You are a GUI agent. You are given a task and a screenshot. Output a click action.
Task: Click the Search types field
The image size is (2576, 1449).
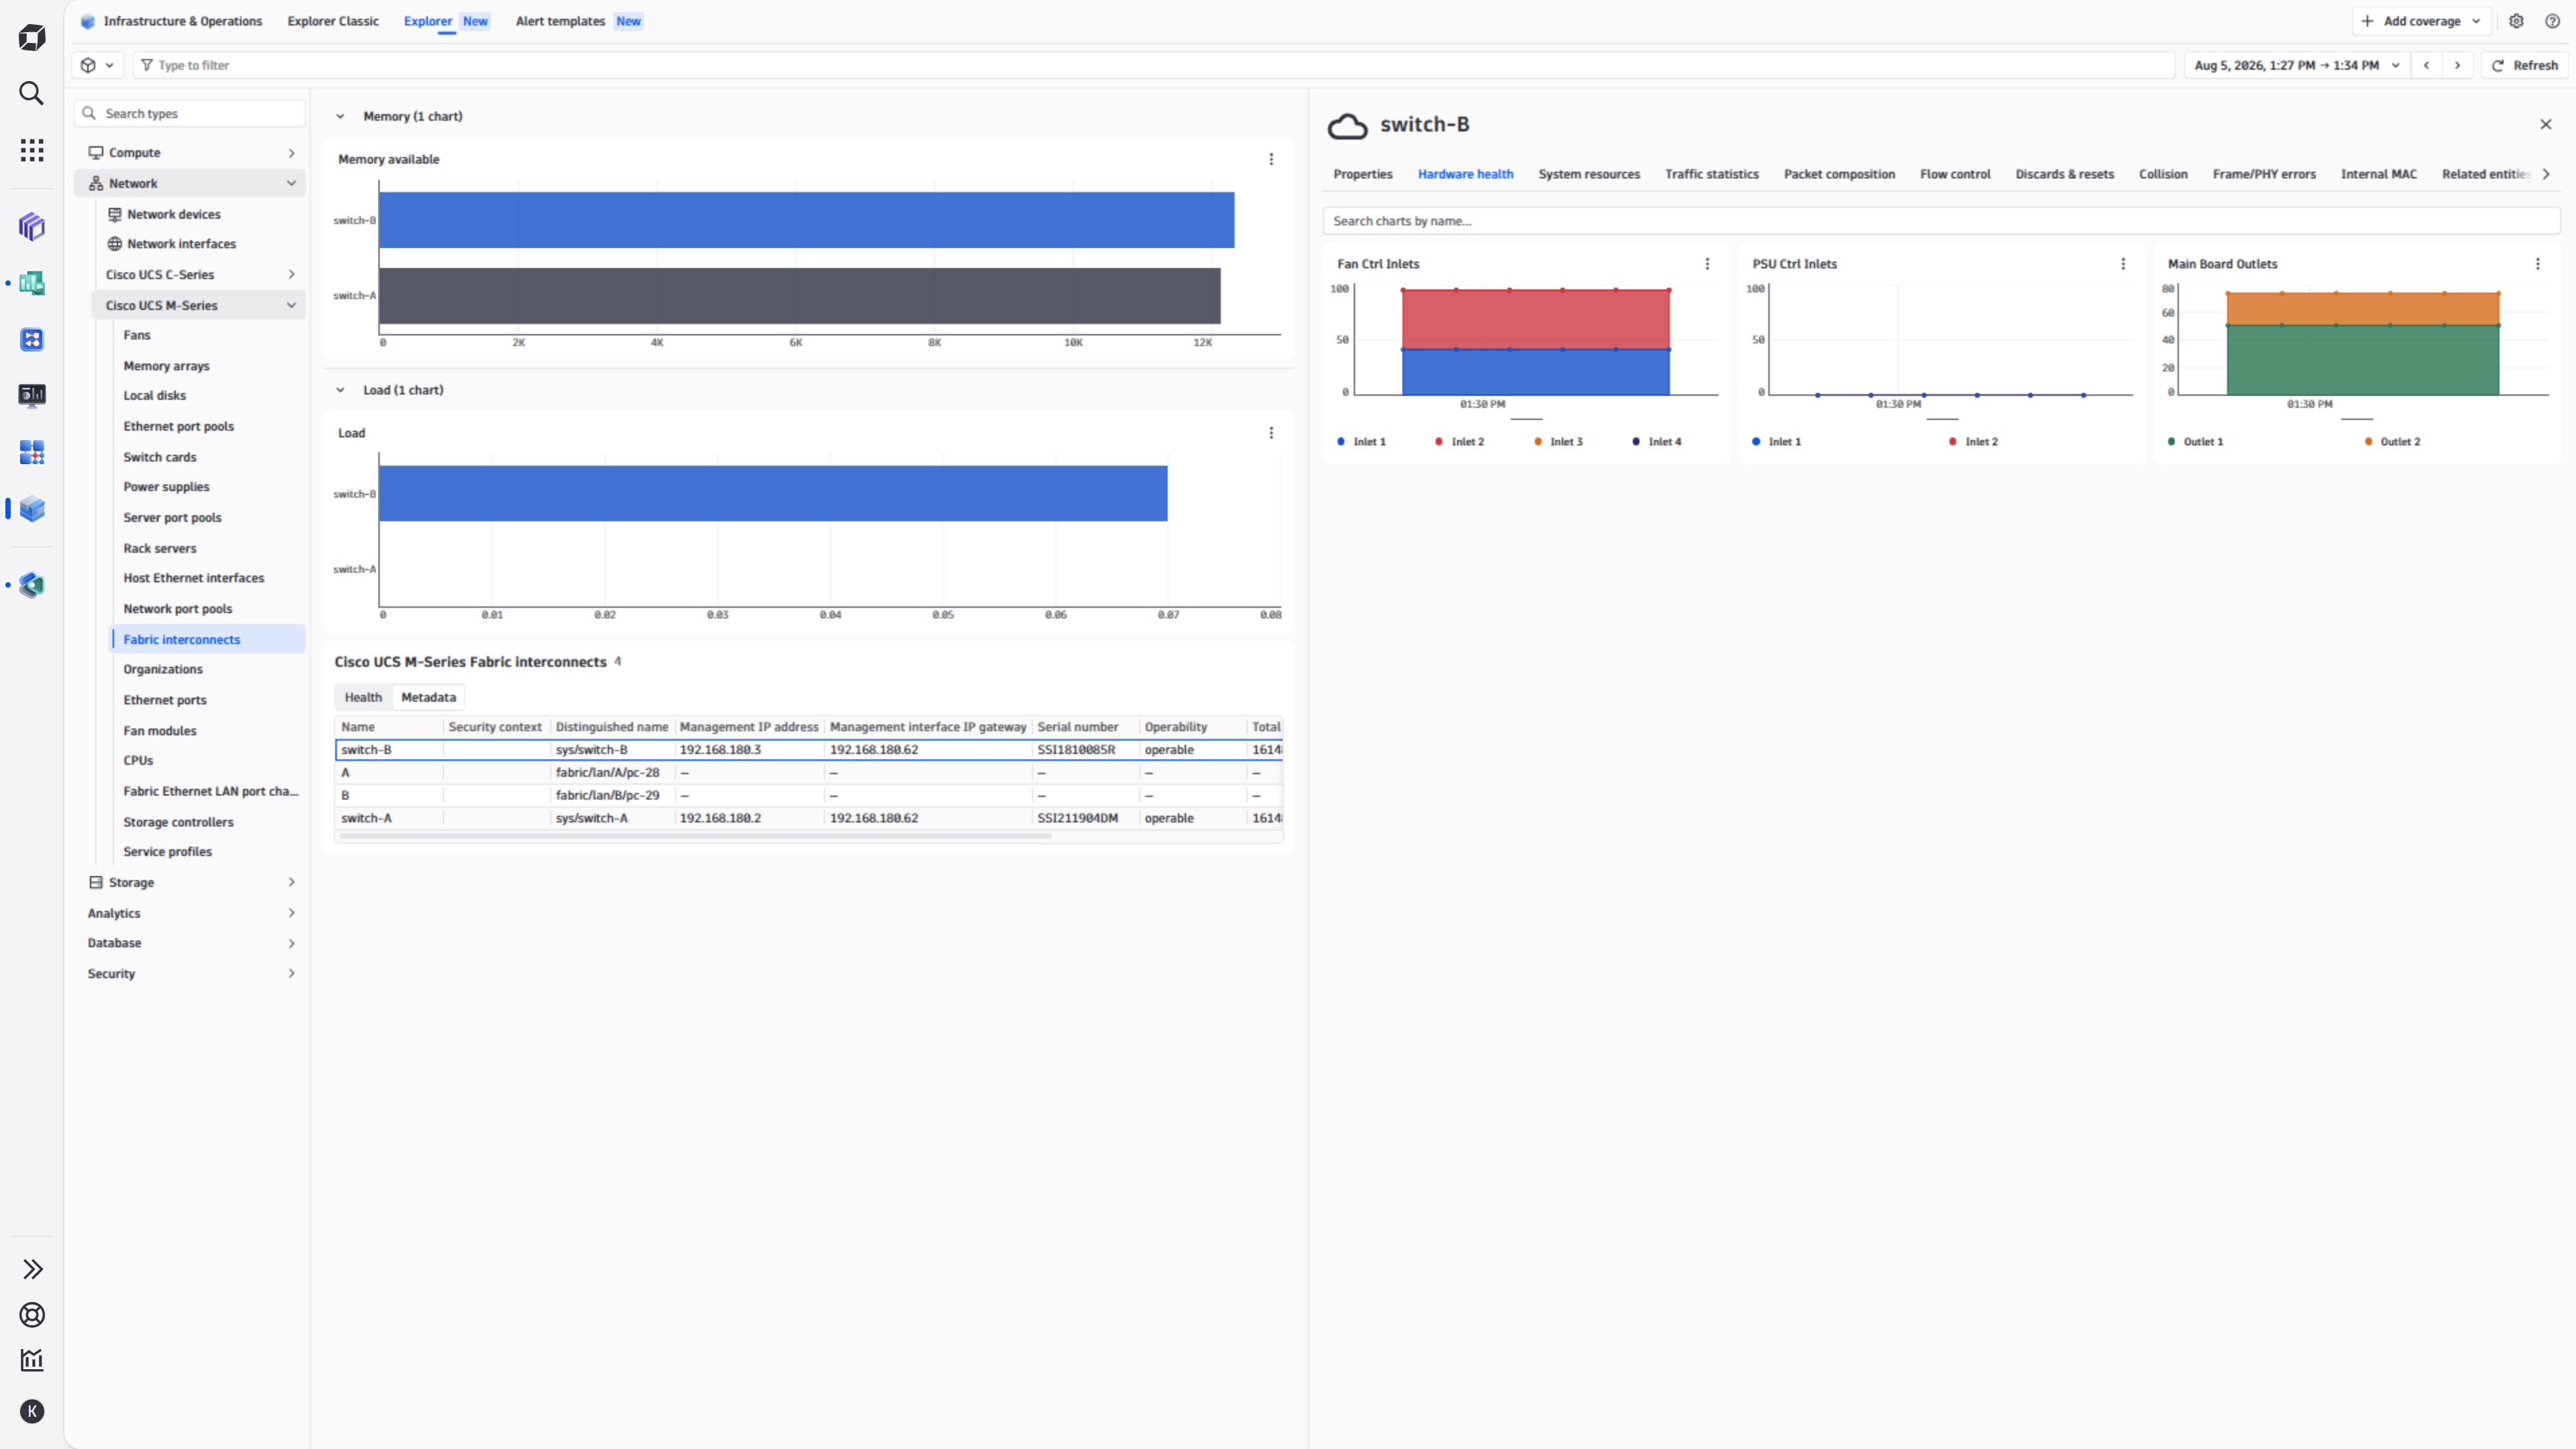coord(190,113)
